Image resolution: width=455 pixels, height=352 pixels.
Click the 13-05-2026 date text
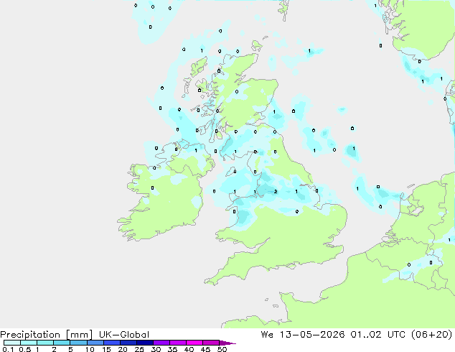coord(312,335)
